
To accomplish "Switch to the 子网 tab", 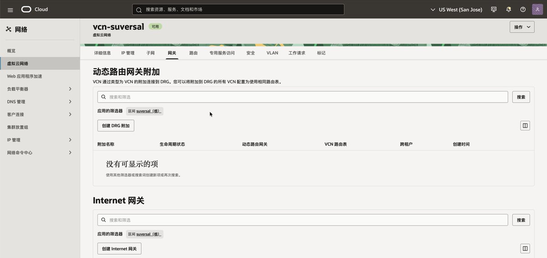I will [x=150, y=53].
